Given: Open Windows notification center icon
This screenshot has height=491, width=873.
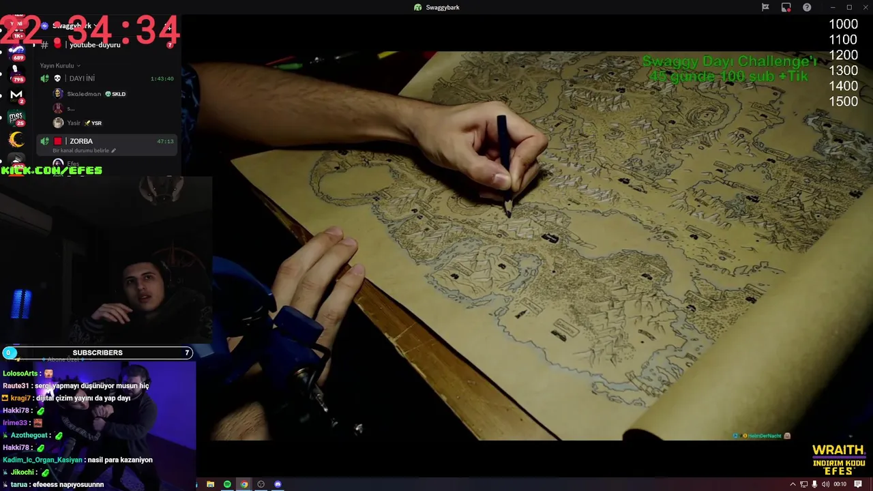Looking at the screenshot, I should (858, 484).
